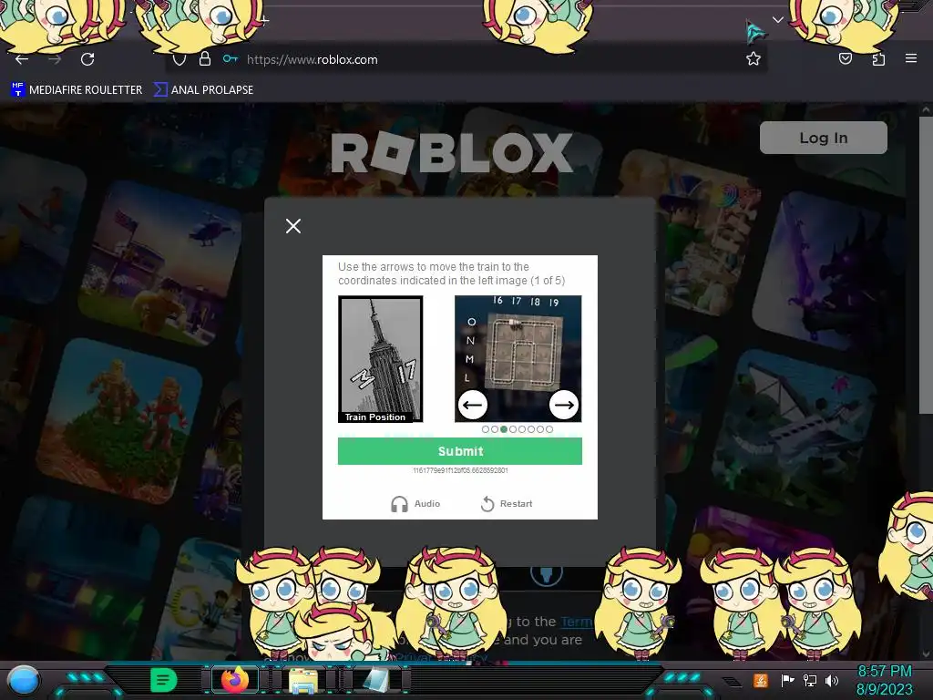Open the Action Center flag icon
The width and height of the screenshot is (933, 700).
pos(787,680)
